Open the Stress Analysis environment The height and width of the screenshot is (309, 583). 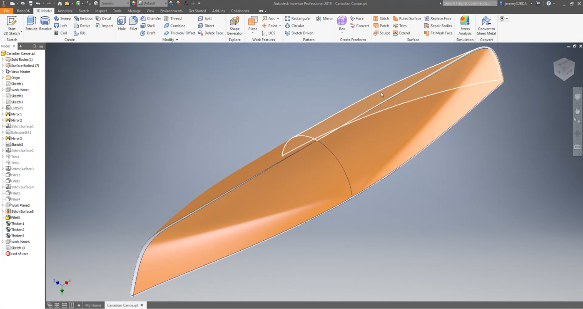465,25
